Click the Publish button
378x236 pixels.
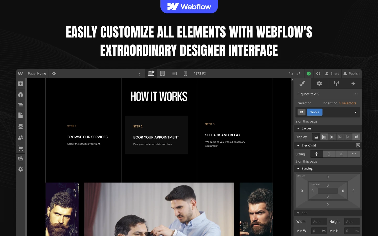point(351,74)
